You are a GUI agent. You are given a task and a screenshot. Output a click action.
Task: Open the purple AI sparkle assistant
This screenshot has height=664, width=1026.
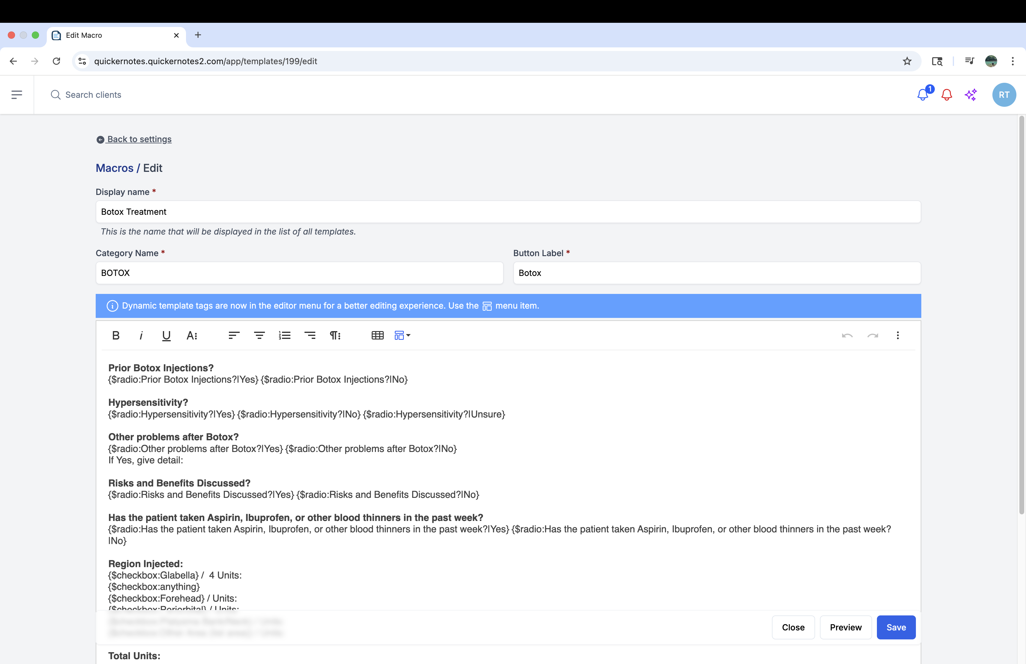coord(971,95)
